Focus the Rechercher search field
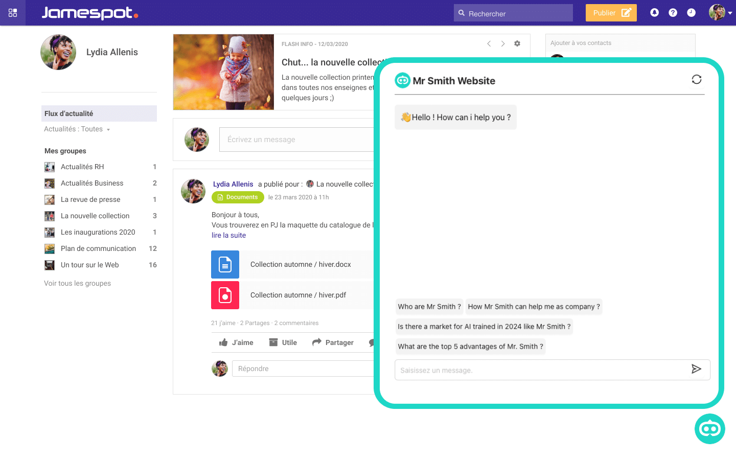 [513, 13]
